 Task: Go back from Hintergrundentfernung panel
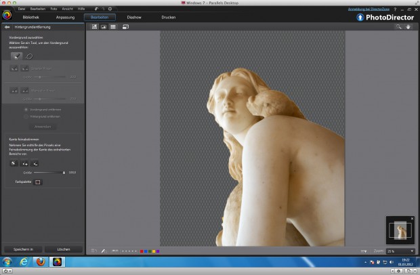[x=7, y=27]
